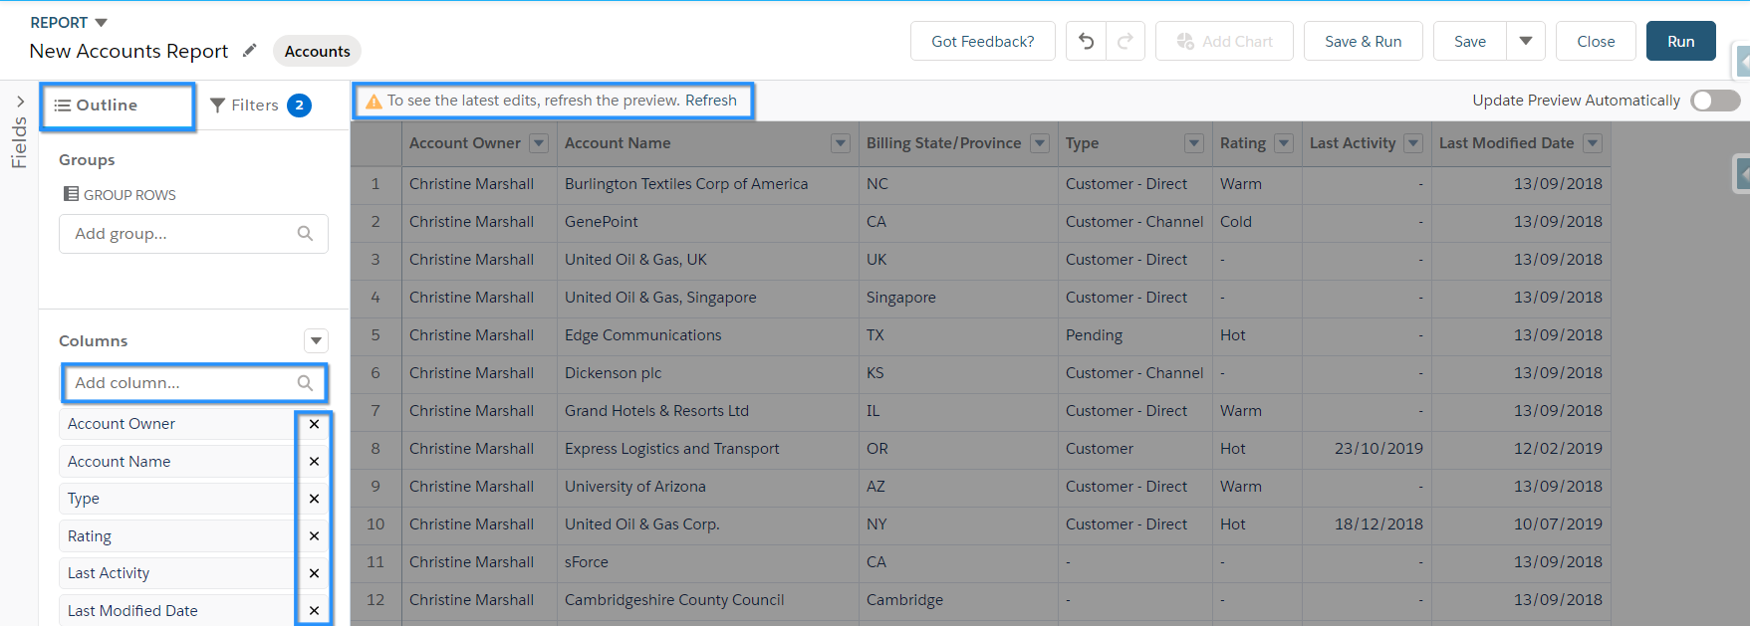Click the Save & Run button

coord(1363,41)
